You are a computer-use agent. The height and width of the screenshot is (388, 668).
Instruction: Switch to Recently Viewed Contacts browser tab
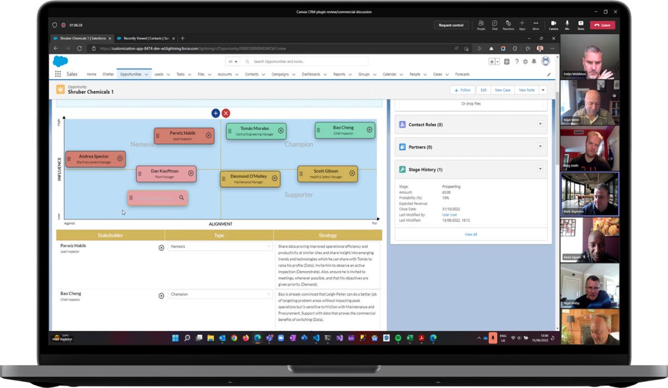tap(146, 38)
